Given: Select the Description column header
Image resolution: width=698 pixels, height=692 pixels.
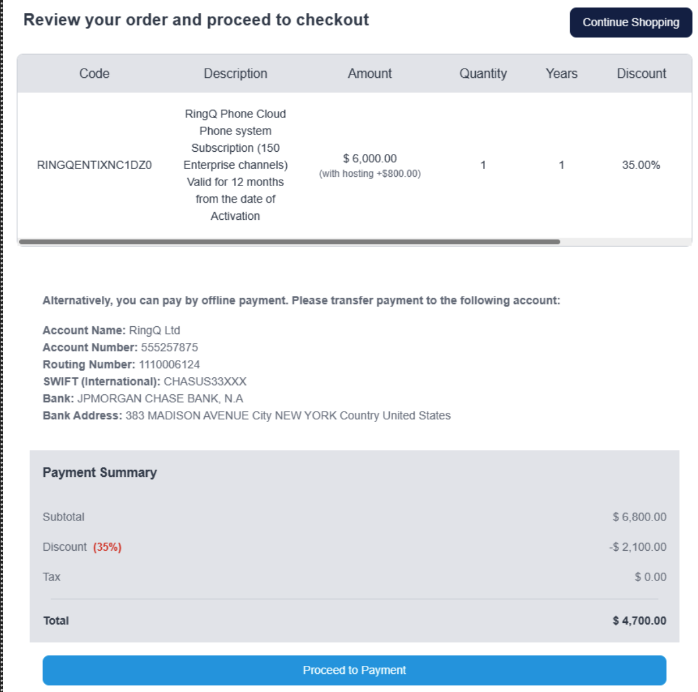Looking at the screenshot, I should [235, 73].
